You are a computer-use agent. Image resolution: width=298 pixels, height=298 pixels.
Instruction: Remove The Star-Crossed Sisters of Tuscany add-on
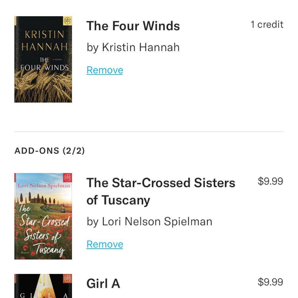pos(105,244)
